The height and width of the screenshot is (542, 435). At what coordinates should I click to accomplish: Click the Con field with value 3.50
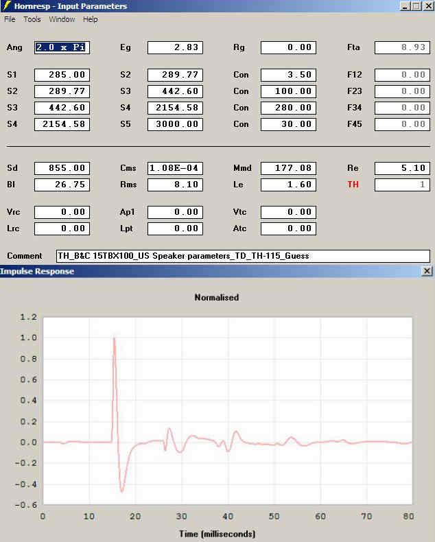pyautogui.click(x=288, y=75)
